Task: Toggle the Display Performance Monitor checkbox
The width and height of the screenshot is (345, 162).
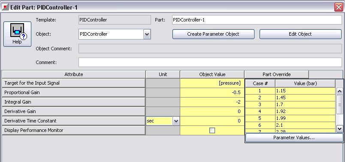Action: coord(212,131)
